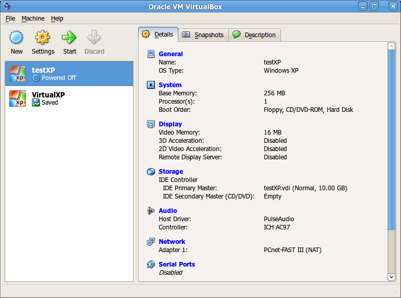401x298 pixels.
Task: Click the Storage section disk icon
Action: pos(151,172)
